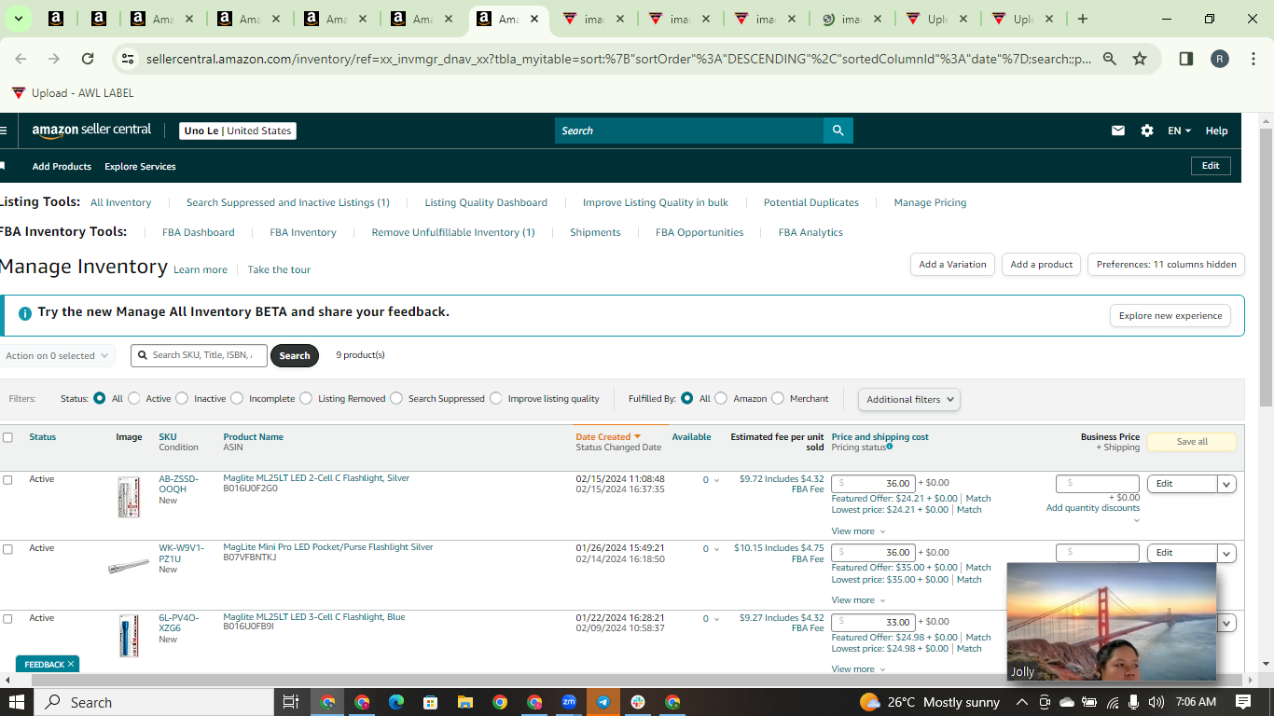Open the Additional filters dropdown
Image resolution: width=1274 pixels, height=716 pixels.
tap(909, 399)
